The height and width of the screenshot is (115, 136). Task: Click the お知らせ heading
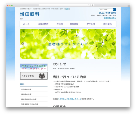click(x=60, y=64)
